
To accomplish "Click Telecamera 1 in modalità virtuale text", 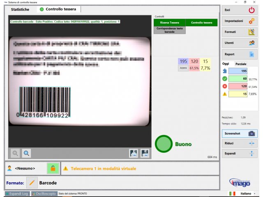I will pyautogui.click(x=103, y=169).
